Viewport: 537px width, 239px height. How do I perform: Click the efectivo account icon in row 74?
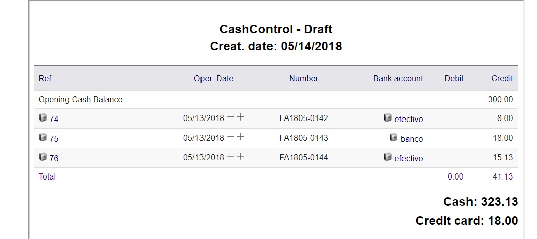coord(387,117)
